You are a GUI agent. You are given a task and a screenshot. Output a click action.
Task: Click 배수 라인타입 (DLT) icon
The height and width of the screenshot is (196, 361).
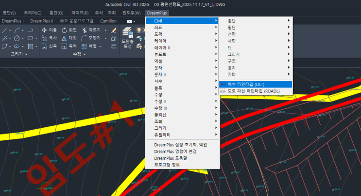223,84
